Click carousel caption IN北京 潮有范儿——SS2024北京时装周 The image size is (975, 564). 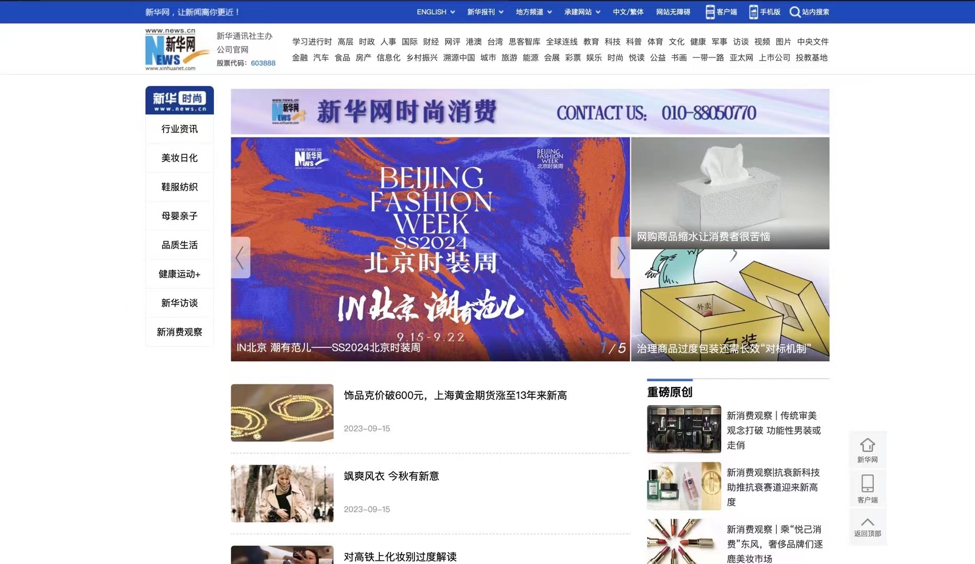click(x=328, y=348)
